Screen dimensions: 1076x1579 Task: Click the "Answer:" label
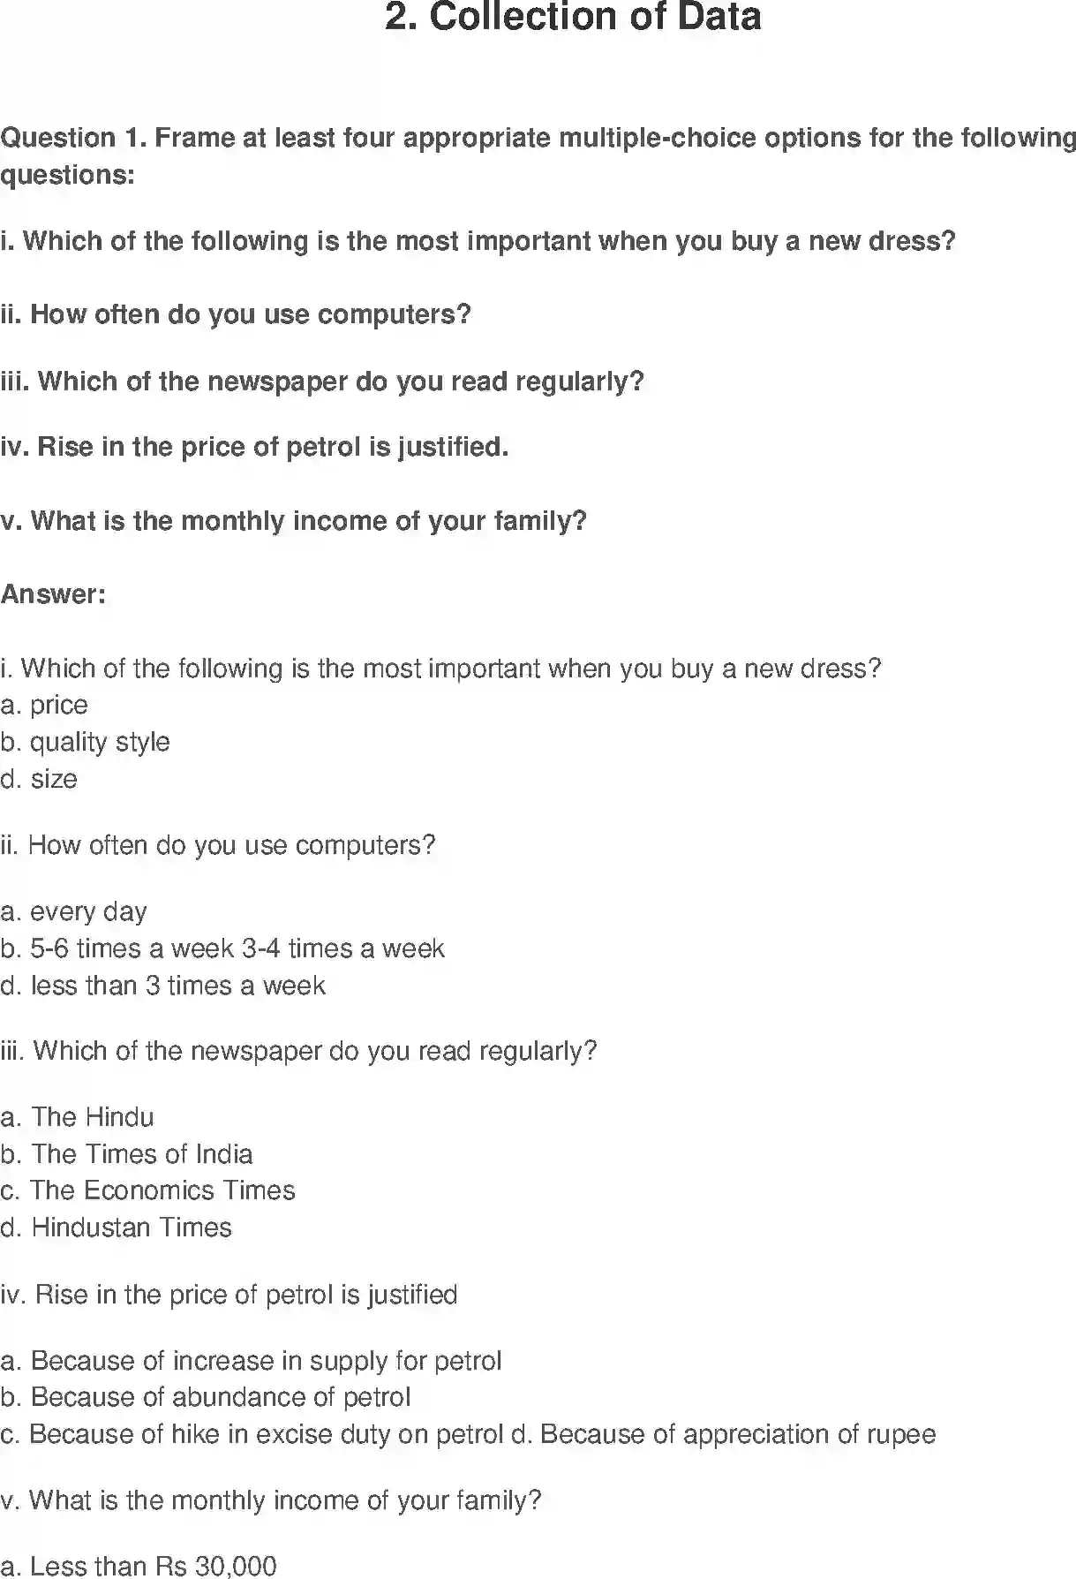click(53, 594)
